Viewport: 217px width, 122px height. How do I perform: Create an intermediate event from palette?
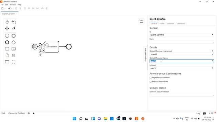(x=14, y=36)
